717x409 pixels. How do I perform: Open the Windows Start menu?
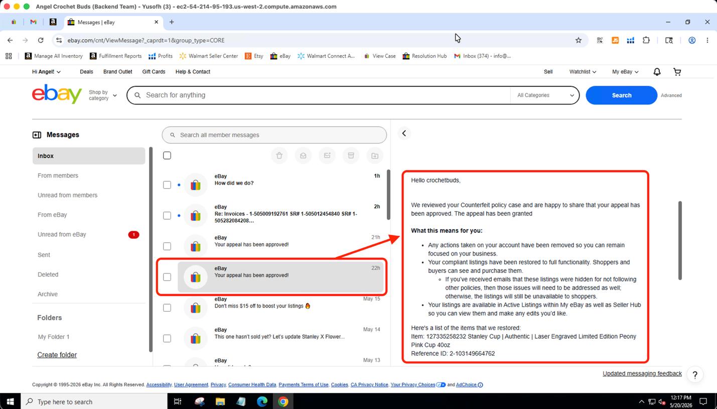pos(10,401)
